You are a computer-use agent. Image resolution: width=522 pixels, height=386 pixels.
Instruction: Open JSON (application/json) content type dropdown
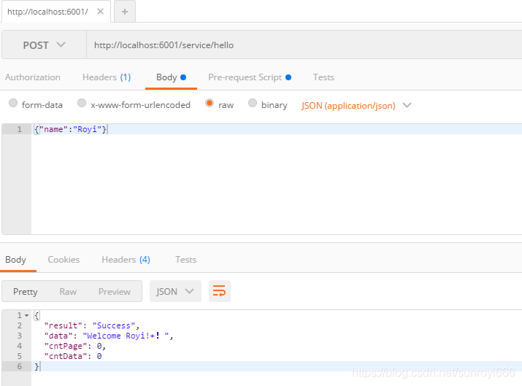[x=356, y=106]
